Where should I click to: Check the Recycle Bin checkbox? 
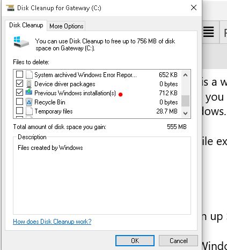point(19,101)
